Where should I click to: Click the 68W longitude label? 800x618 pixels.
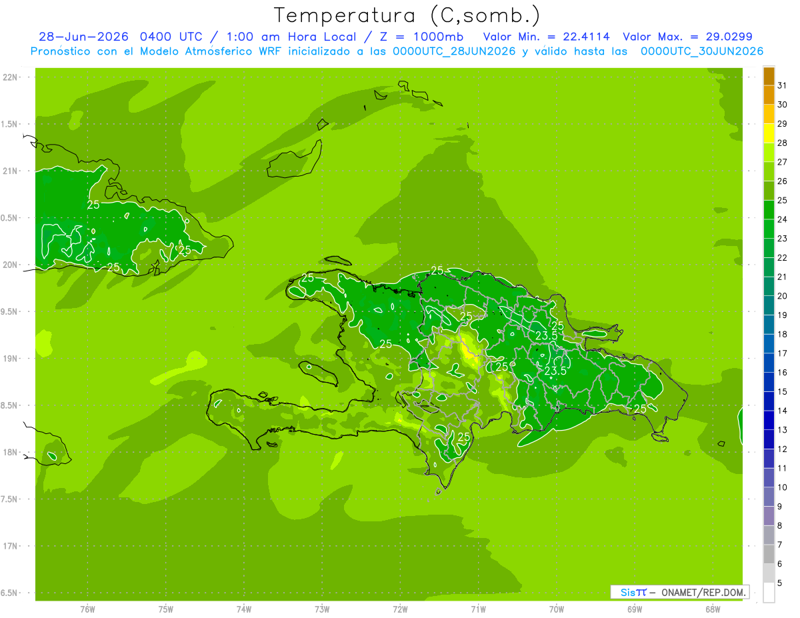[x=713, y=609]
